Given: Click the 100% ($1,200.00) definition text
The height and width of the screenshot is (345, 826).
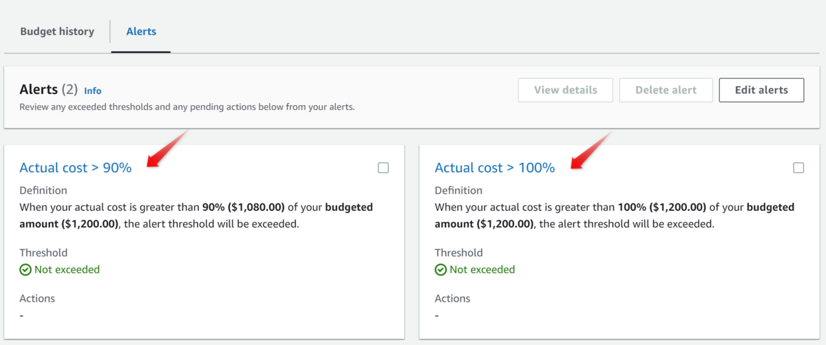Looking at the screenshot, I should [661, 207].
